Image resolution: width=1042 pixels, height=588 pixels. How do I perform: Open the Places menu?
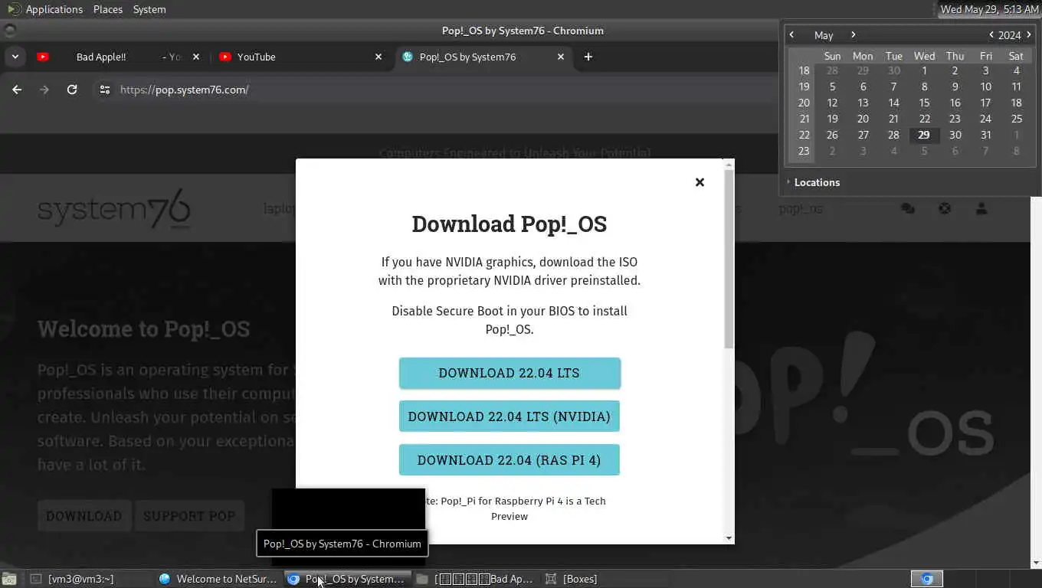pos(108,9)
